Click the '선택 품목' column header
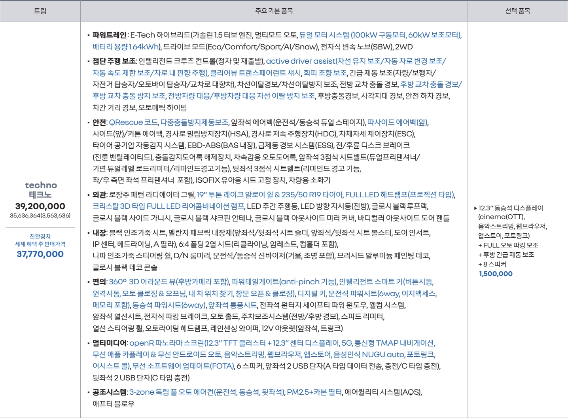The width and height of the screenshot is (568, 418). (x=517, y=11)
